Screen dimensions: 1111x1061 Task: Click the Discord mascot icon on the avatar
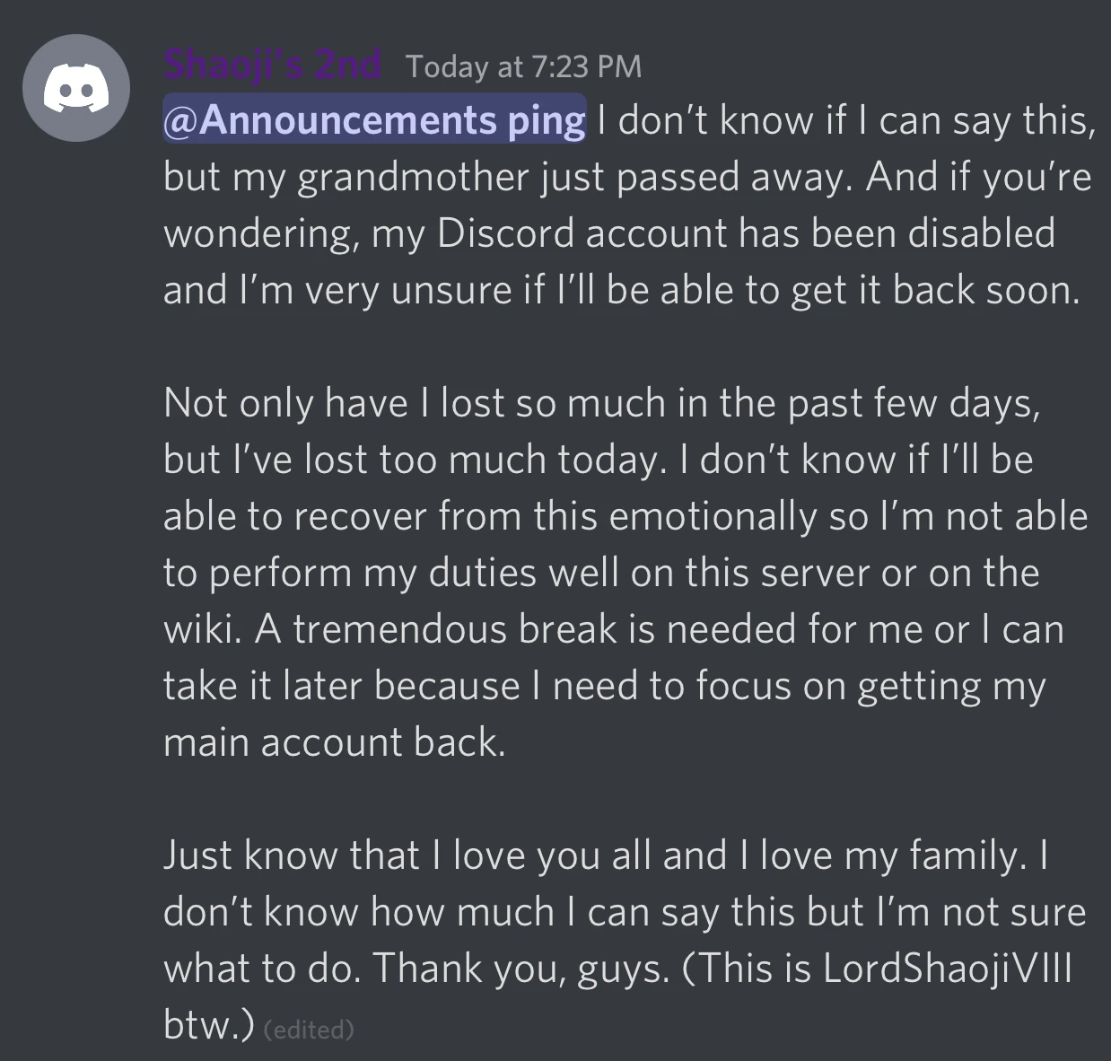pyautogui.click(x=76, y=87)
